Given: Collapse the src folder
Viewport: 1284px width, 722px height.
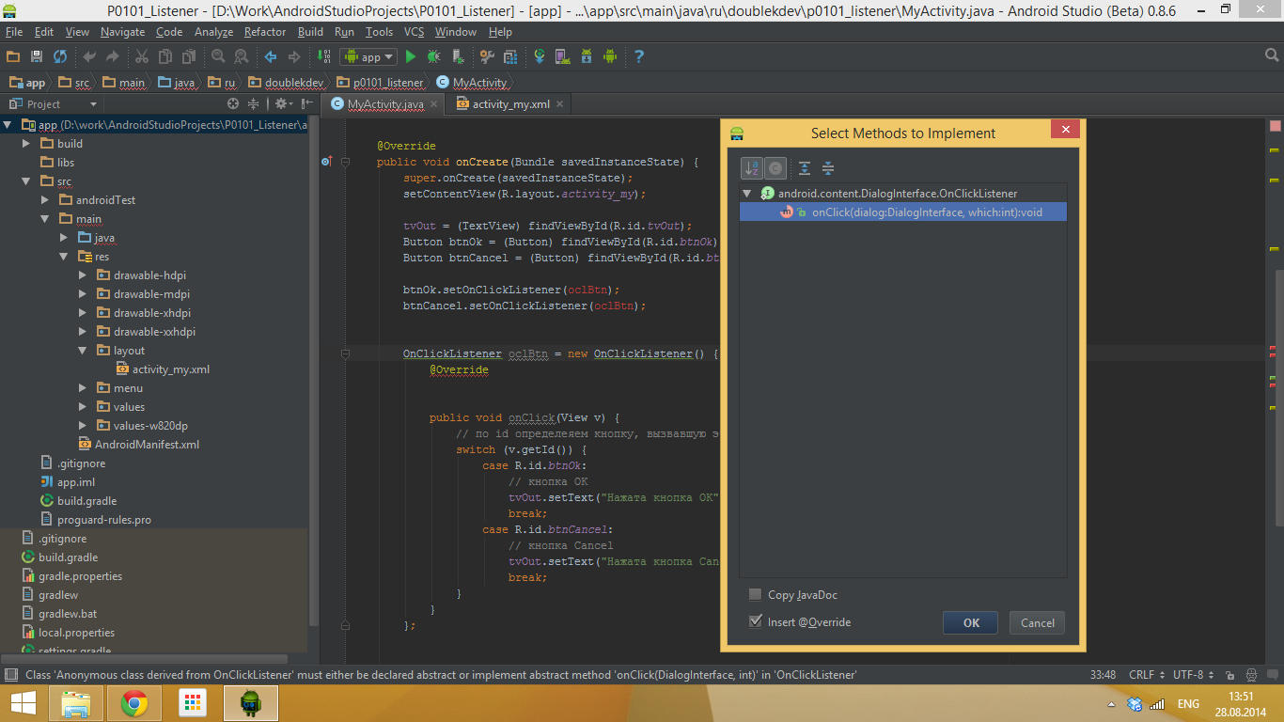Looking at the screenshot, I should [26, 181].
